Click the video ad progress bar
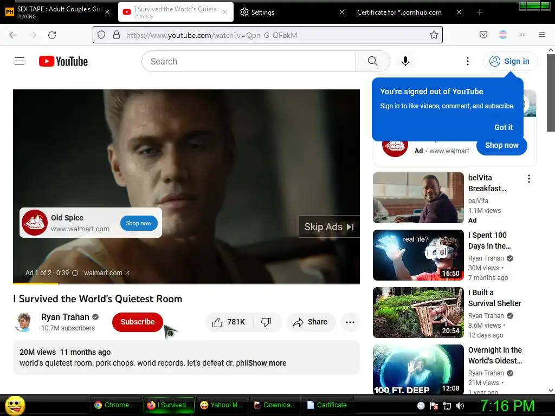Viewport: 555px width, 416px height. 186,283
